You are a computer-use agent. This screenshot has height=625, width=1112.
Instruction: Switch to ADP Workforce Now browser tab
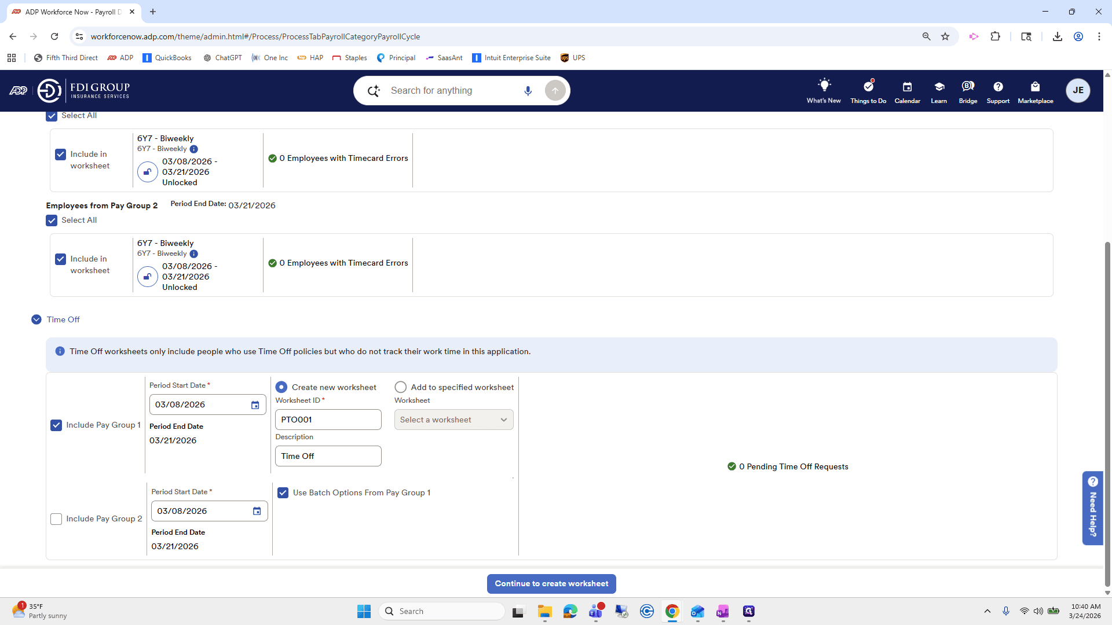(x=74, y=12)
